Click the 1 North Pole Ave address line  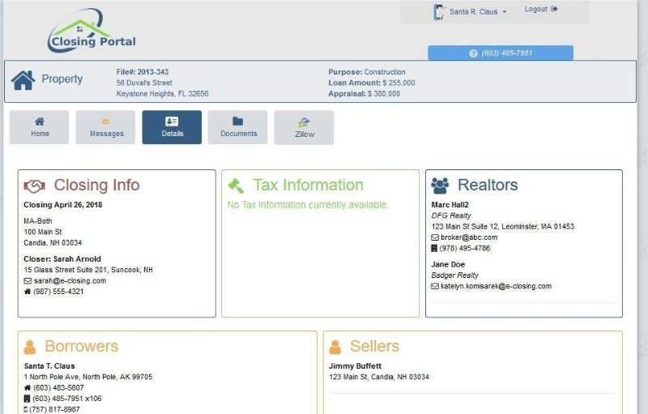[x=88, y=377]
